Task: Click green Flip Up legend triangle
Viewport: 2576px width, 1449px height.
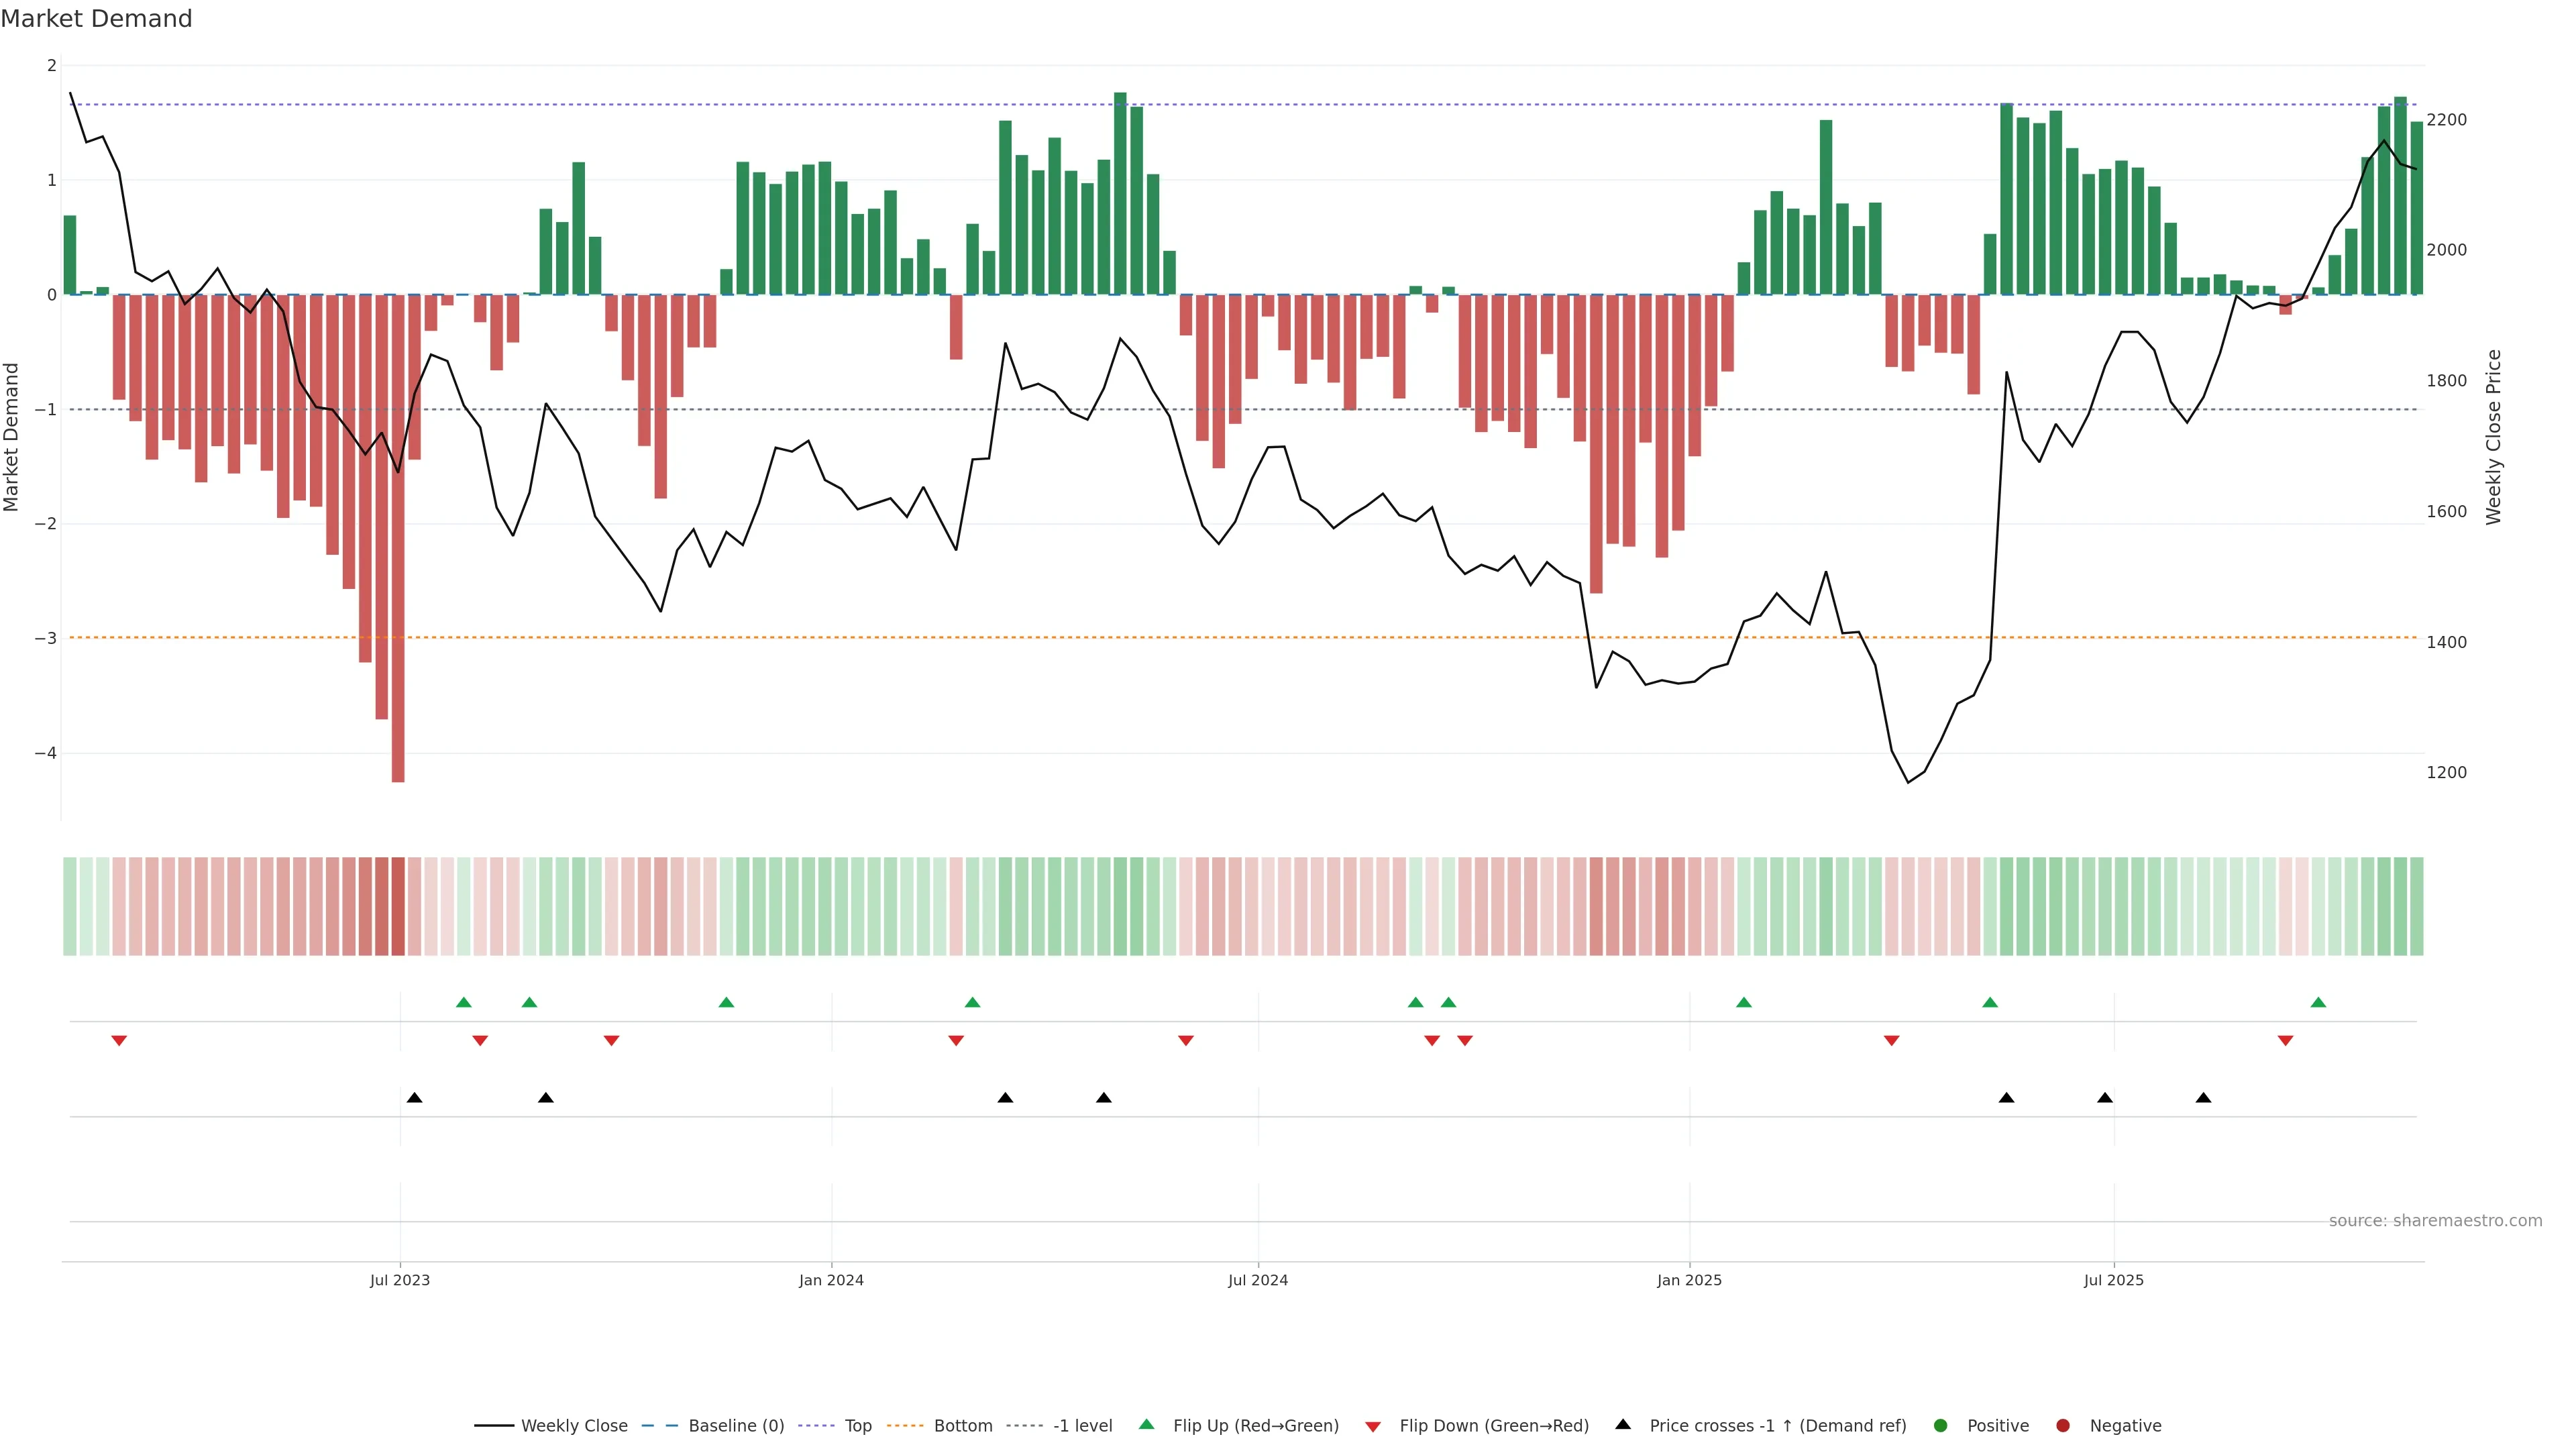Action: click(x=1147, y=1425)
